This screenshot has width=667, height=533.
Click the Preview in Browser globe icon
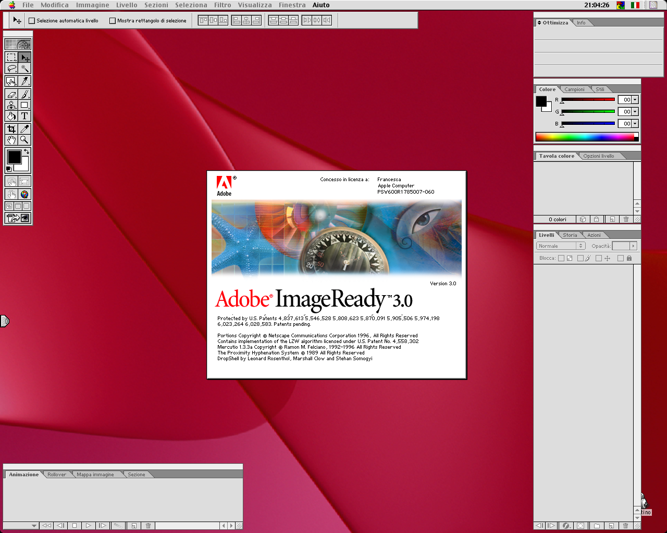pos(24,194)
